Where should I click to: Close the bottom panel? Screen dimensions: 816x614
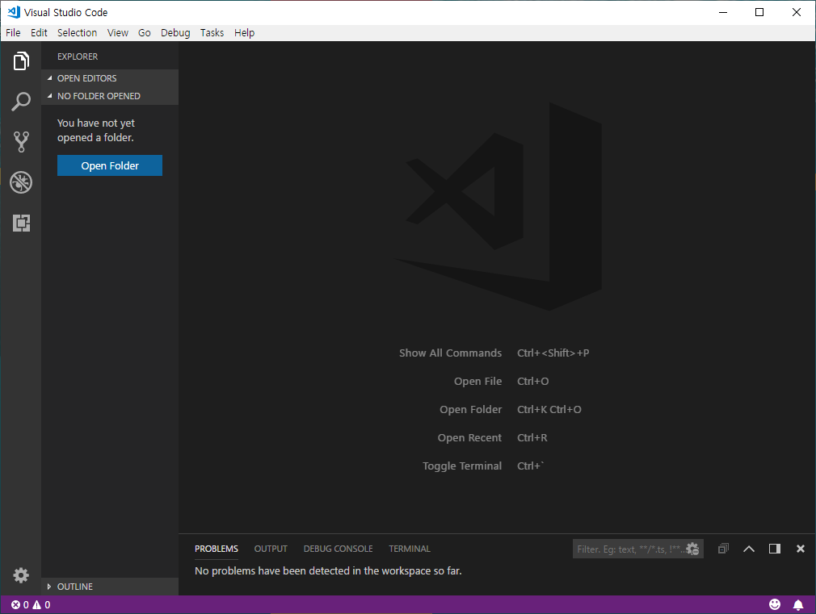tap(801, 549)
